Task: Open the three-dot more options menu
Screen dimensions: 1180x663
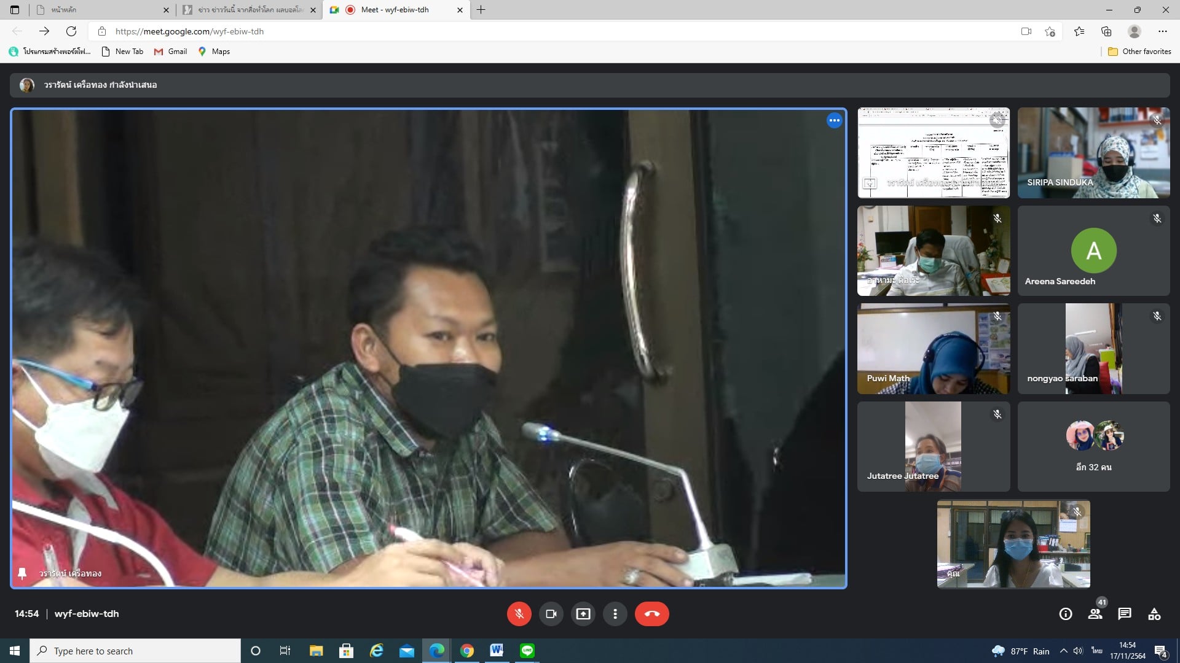Action: (615, 614)
